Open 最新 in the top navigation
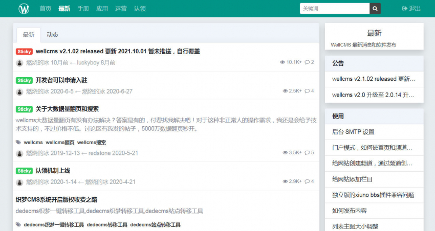 [x=64, y=9]
